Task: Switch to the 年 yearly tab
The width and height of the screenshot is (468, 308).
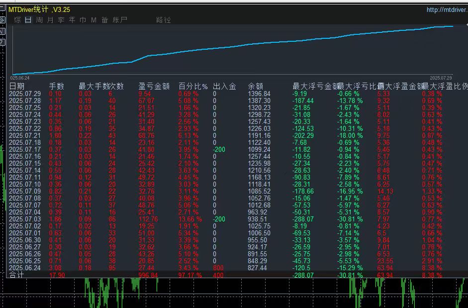Action: (72, 20)
